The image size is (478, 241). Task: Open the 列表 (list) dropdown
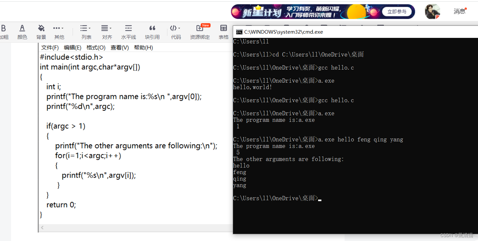click(86, 32)
